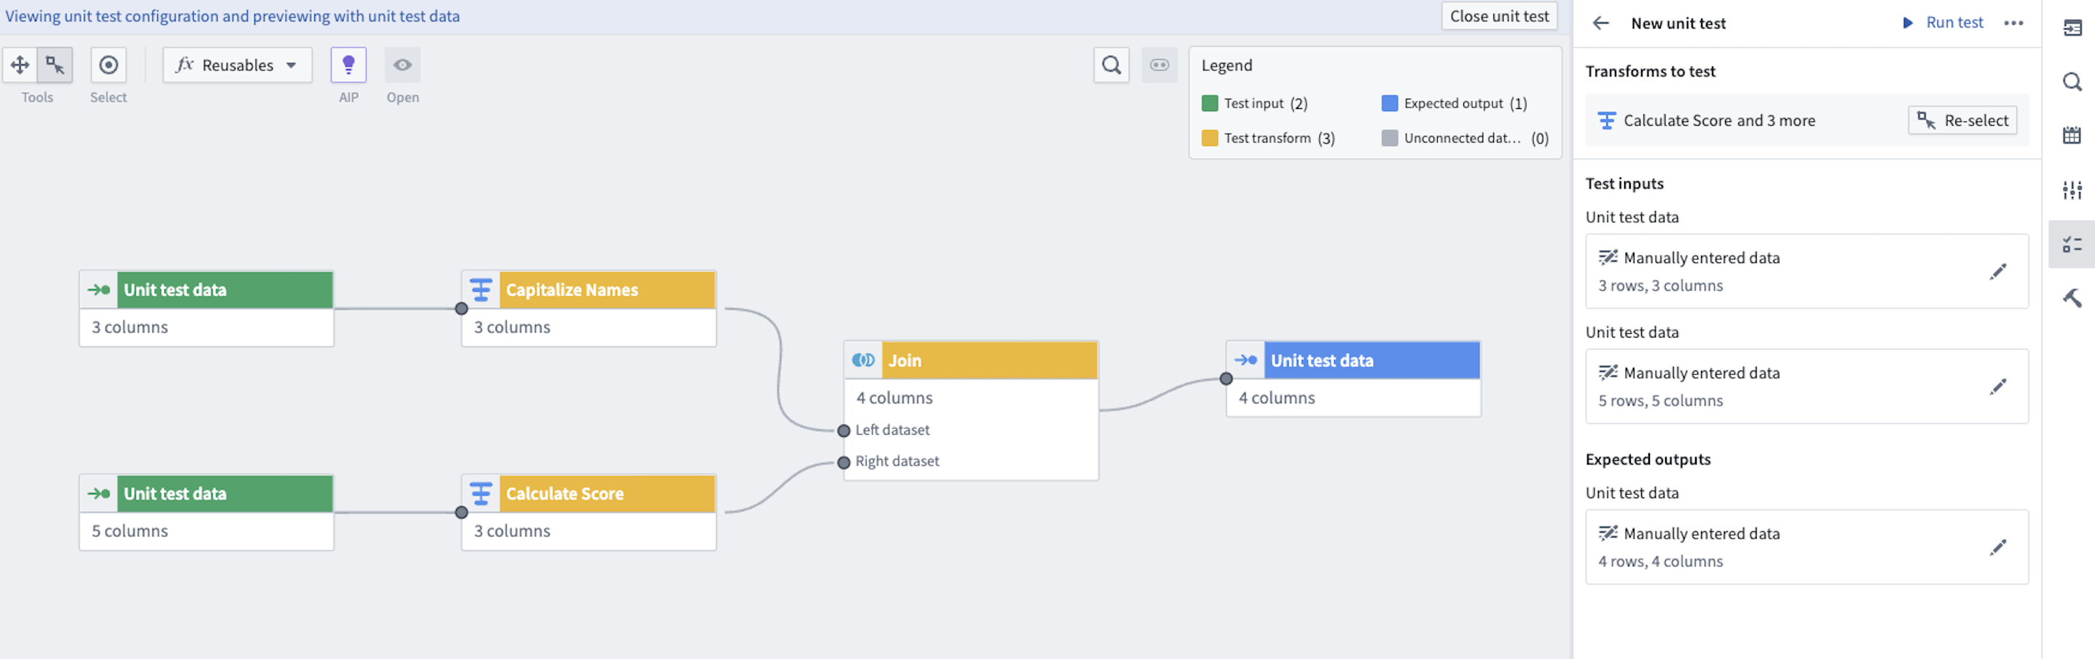The image size is (2095, 659).
Task: Click Close unit test button
Action: [x=1499, y=16]
